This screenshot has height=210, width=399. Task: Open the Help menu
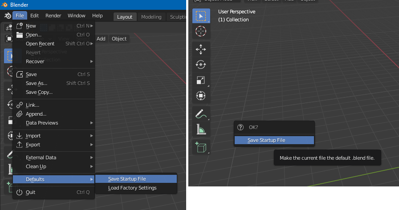tap(97, 16)
